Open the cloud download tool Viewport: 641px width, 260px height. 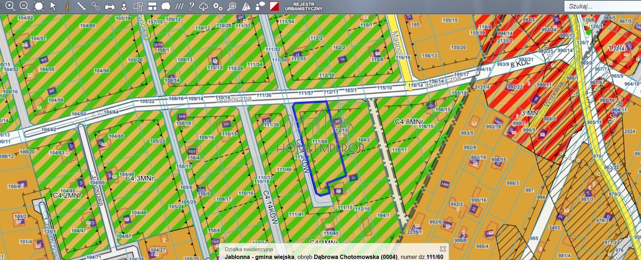[x=203, y=6]
